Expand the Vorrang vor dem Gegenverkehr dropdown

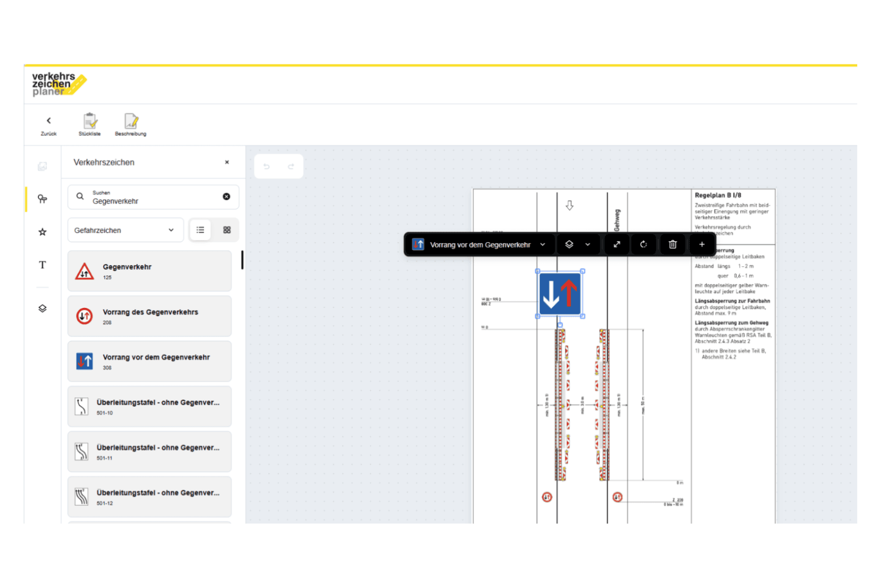[x=543, y=245]
